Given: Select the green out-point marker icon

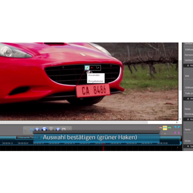Looking at the screenshot, I should [x=169, y=128].
